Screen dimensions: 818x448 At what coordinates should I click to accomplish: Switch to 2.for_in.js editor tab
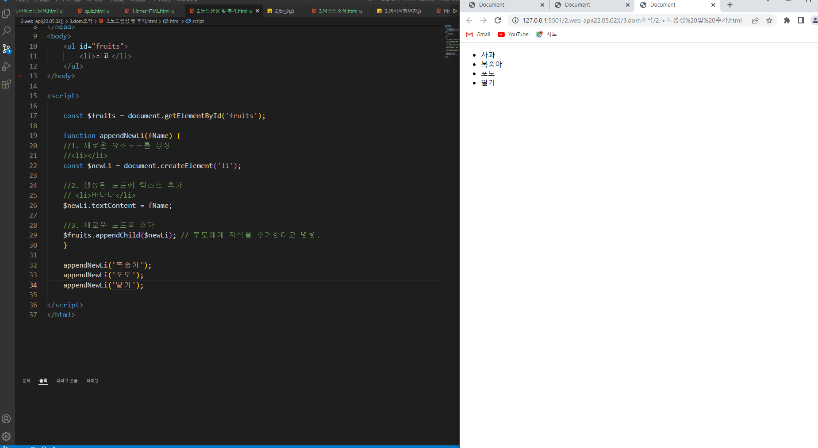[284, 11]
